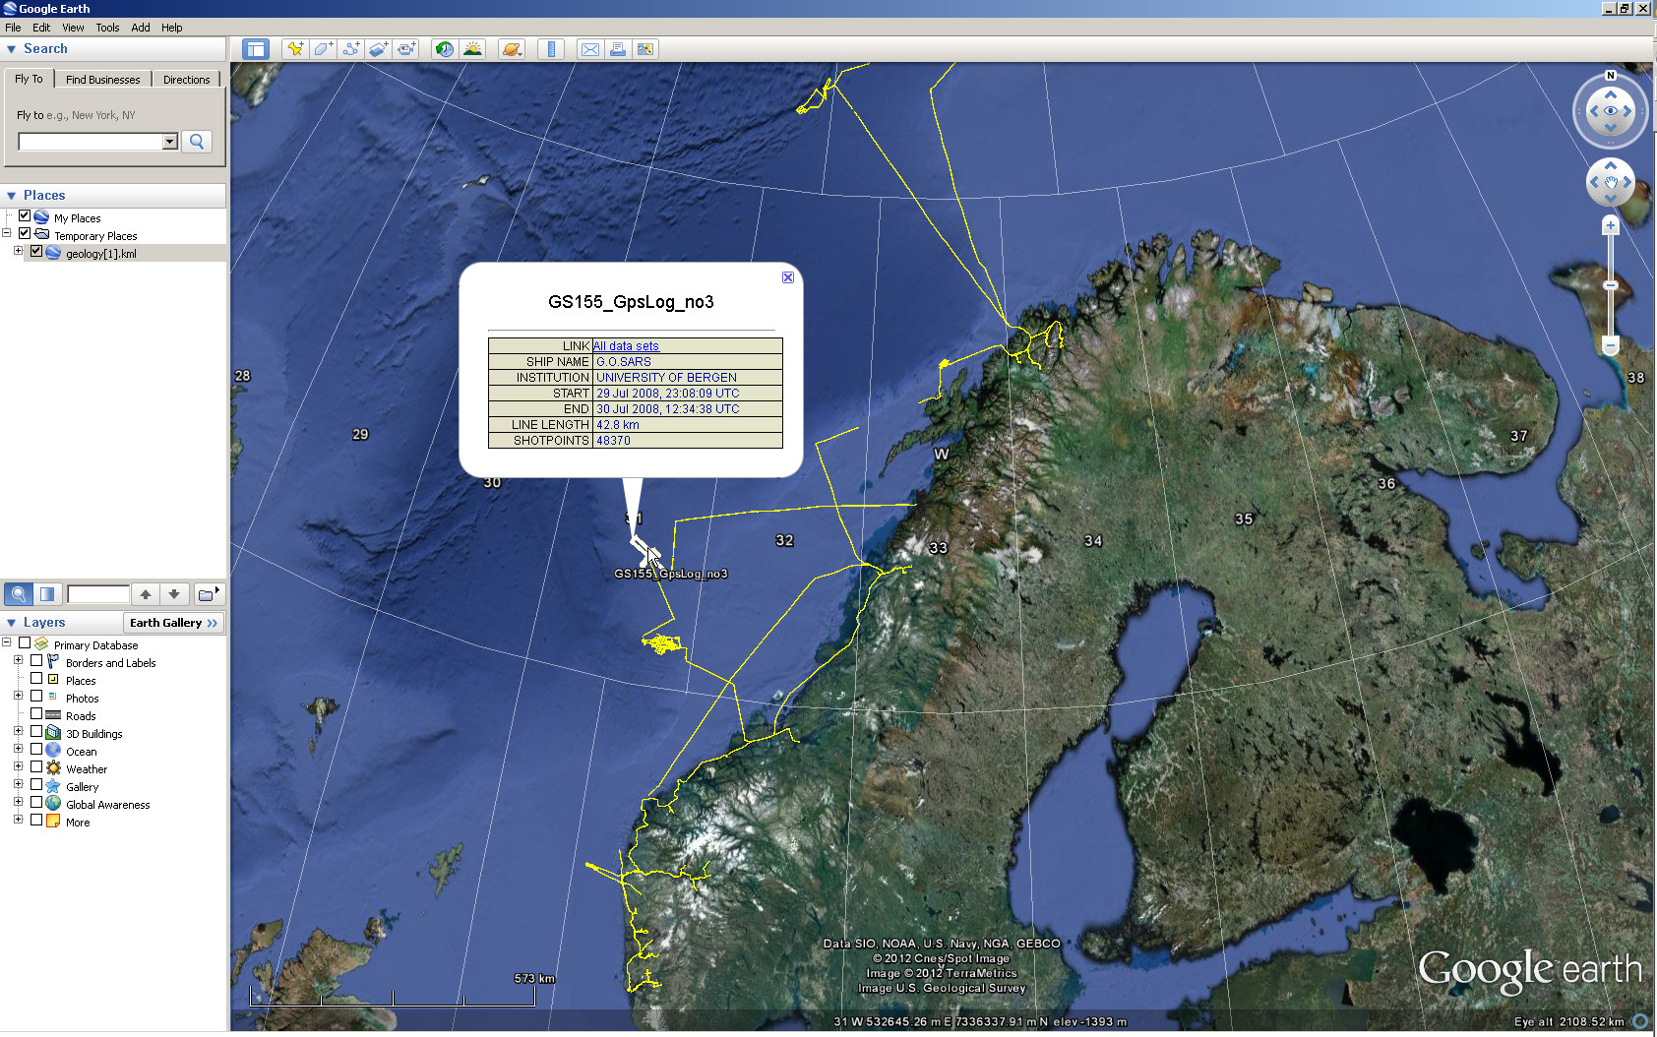Image resolution: width=1657 pixels, height=1037 pixels.
Task: Click the Email envelope toolbar icon
Action: pos(589,49)
